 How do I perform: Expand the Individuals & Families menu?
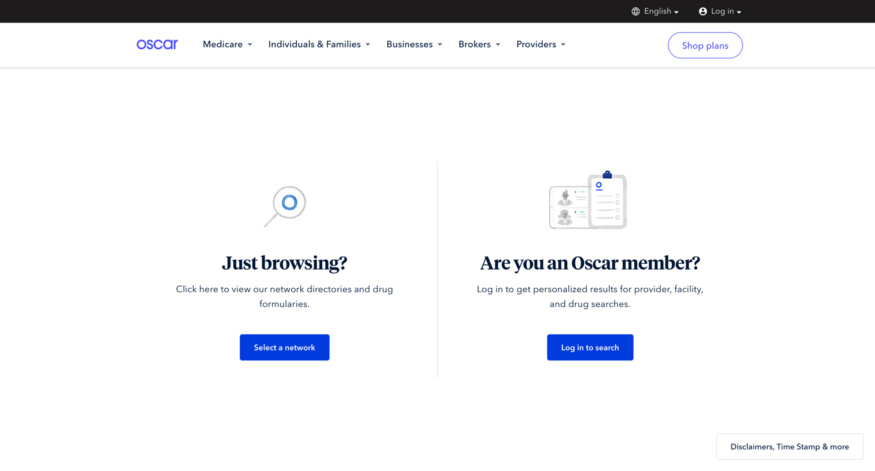pos(319,45)
